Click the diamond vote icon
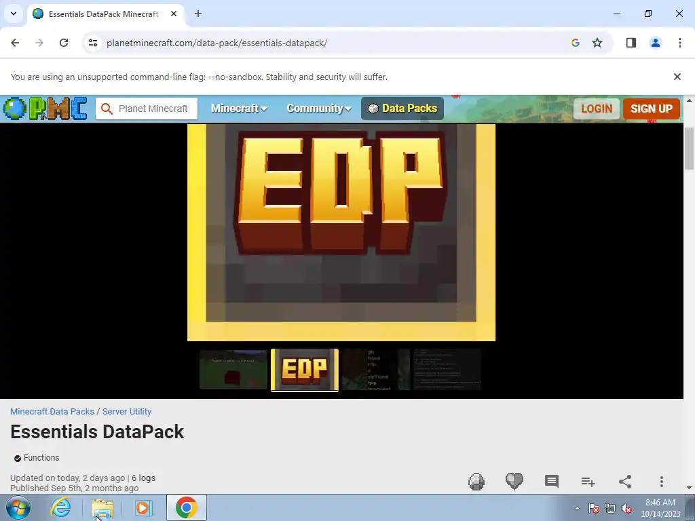The height and width of the screenshot is (521, 695). [476, 482]
